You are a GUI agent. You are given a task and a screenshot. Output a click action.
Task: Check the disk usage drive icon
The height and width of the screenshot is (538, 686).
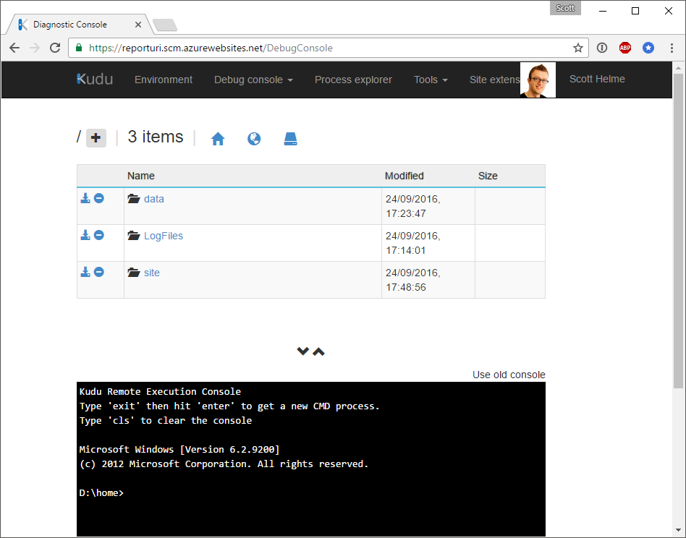pyautogui.click(x=290, y=138)
